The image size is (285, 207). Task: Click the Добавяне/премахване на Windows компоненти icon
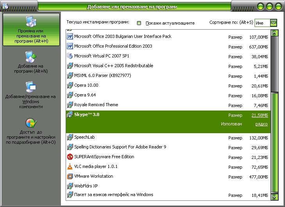tap(31, 87)
